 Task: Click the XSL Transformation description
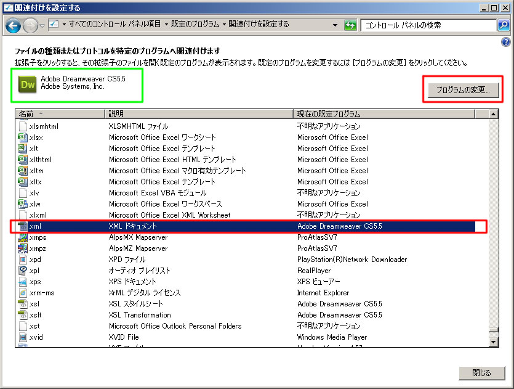tap(140, 315)
